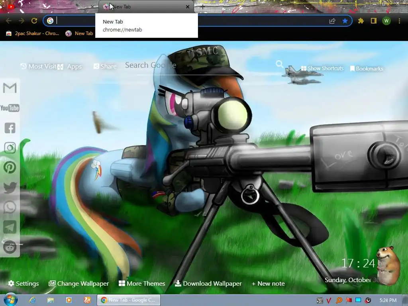Reload the page with the refresh button
Screen dimensions: 408x306
pyautogui.click(x=34, y=21)
